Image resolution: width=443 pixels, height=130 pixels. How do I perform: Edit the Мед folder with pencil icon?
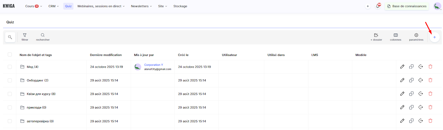(402, 67)
